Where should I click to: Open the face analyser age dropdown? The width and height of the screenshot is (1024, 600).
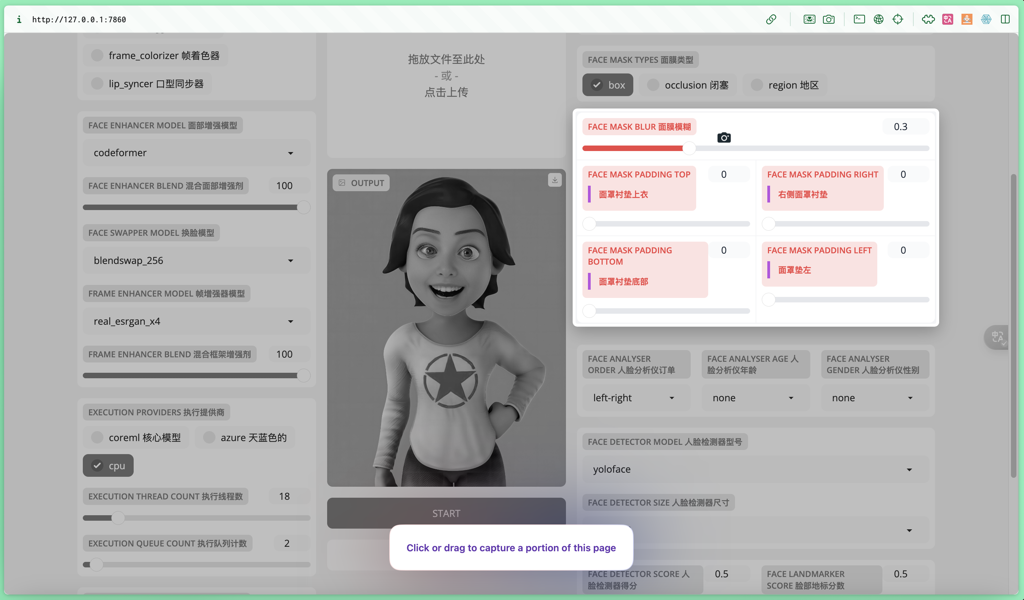tap(755, 398)
